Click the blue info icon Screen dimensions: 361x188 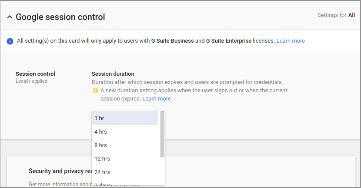click(x=10, y=41)
